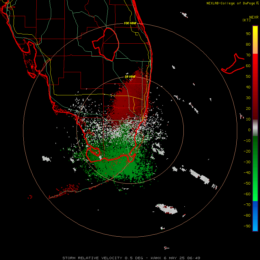Click the 100 NMI range ring label
This screenshot has height=260, width=260.
[130, 23]
